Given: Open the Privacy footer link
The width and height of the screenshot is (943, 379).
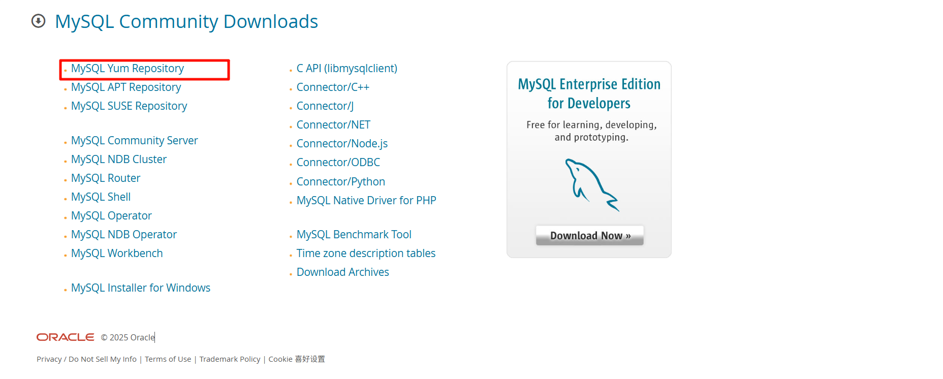Looking at the screenshot, I should (x=49, y=359).
